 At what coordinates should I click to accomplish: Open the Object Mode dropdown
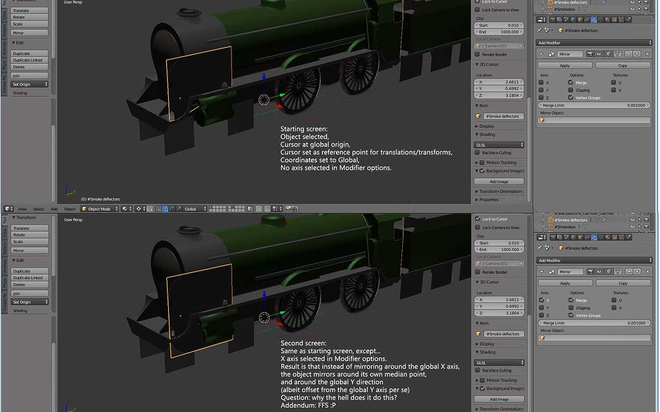pos(100,209)
